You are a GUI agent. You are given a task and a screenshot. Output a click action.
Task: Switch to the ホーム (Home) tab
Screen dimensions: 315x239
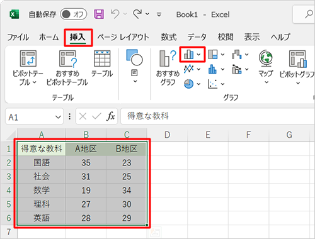pos(49,37)
